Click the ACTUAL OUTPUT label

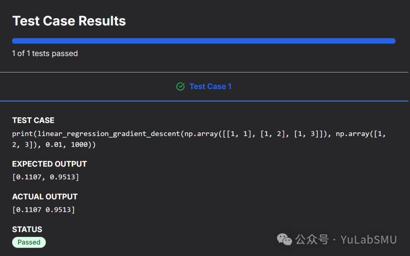click(45, 196)
